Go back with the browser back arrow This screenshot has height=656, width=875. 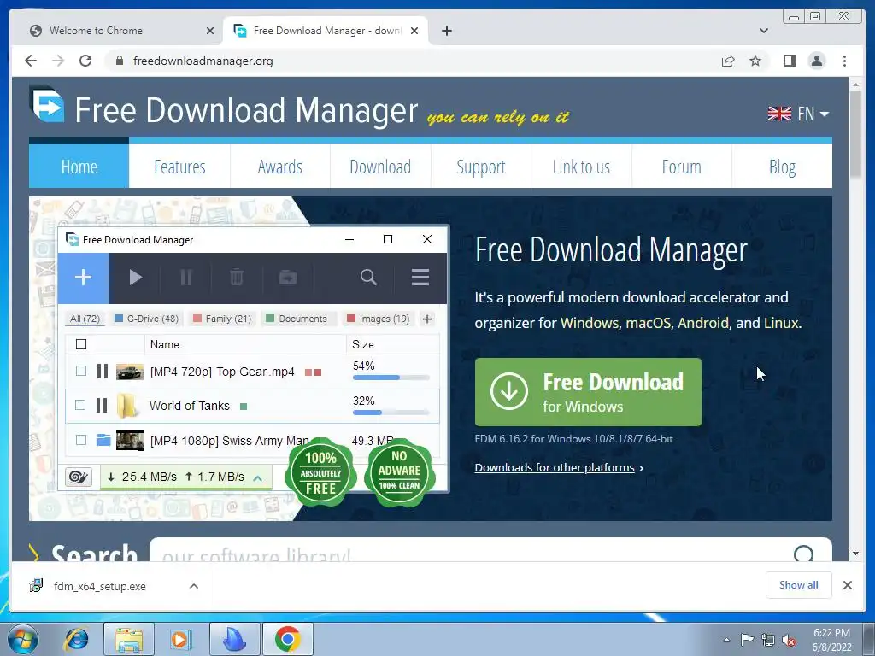coord(31,61)
